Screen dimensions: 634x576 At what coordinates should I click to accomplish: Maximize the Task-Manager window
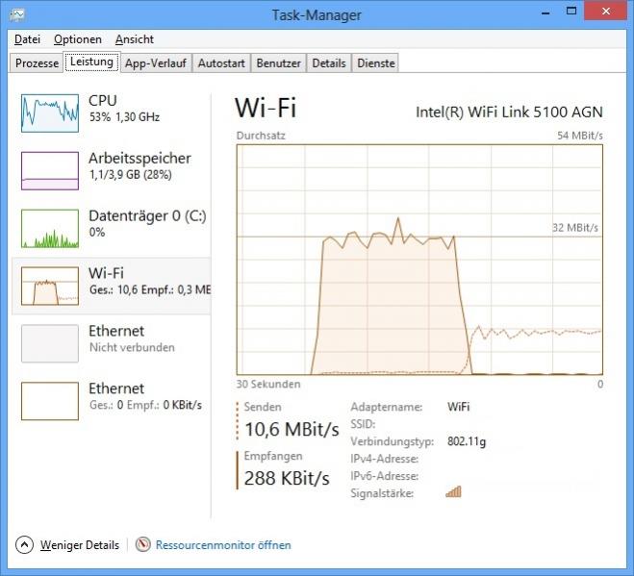(570, 13)
